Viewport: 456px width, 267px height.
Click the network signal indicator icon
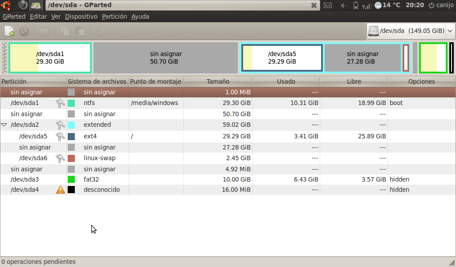pos(366,5)
